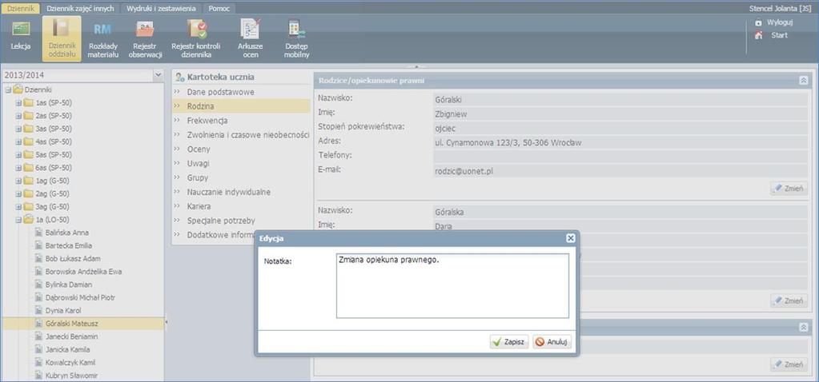The height and width of the screenshot is (382, 819).
Task: Open Dziennik oddziału toolbar icon
Action: click(x=62, y=38)
